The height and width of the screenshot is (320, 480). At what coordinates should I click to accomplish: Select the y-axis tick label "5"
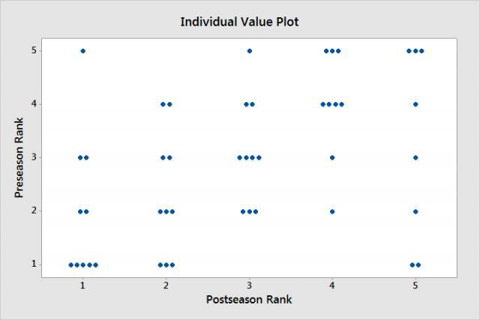(x=34, y=51)
